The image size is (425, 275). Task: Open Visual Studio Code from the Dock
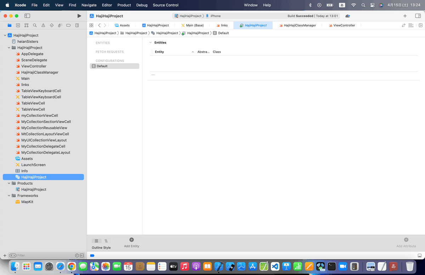(x=275, y=266)
